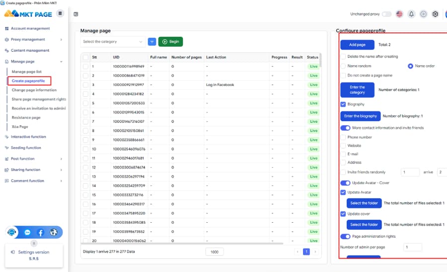Expand Comment function chevron

(61, 181)
